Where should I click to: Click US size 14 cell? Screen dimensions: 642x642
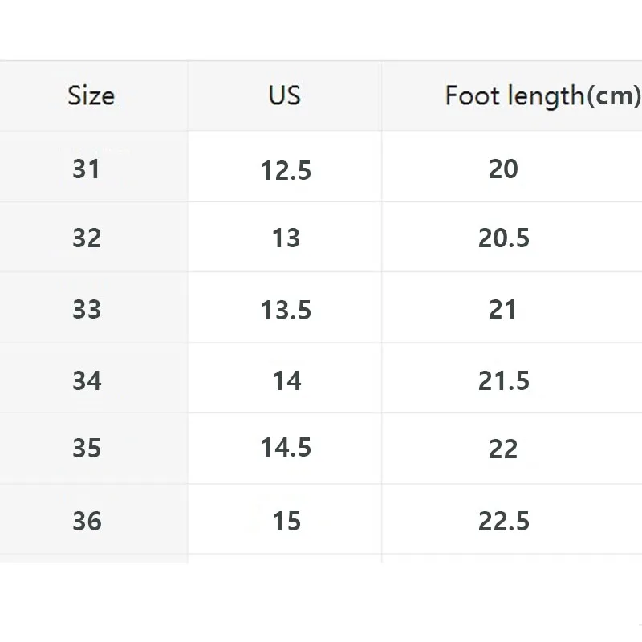(286, 380)
